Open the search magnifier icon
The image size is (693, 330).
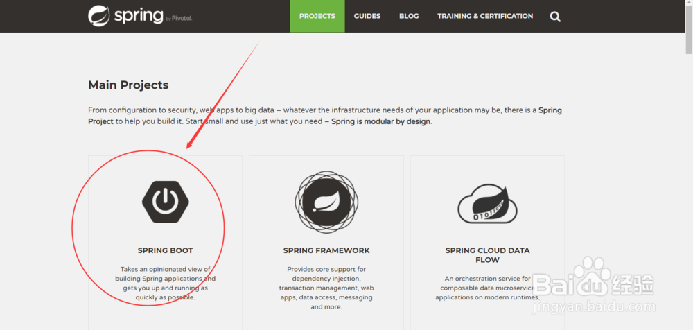coord(555,17)
